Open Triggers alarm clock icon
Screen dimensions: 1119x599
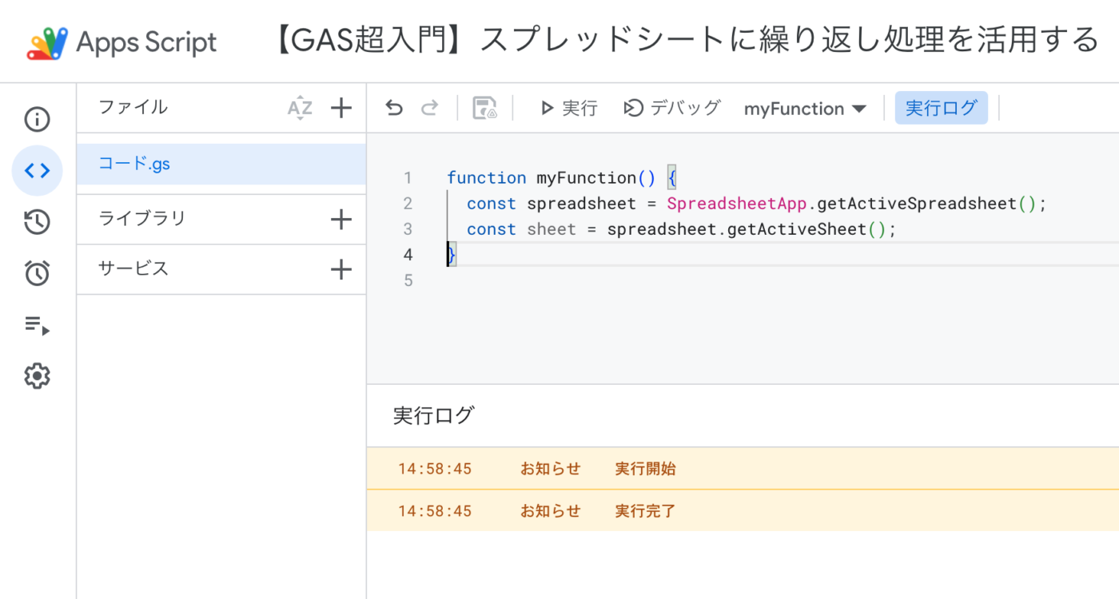[37, 273]
